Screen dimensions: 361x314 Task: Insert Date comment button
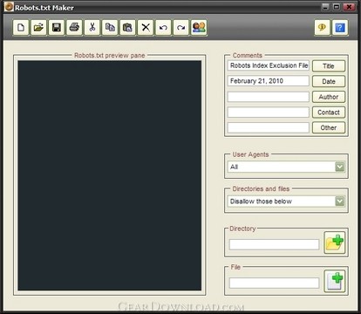(x=329, y=81)
